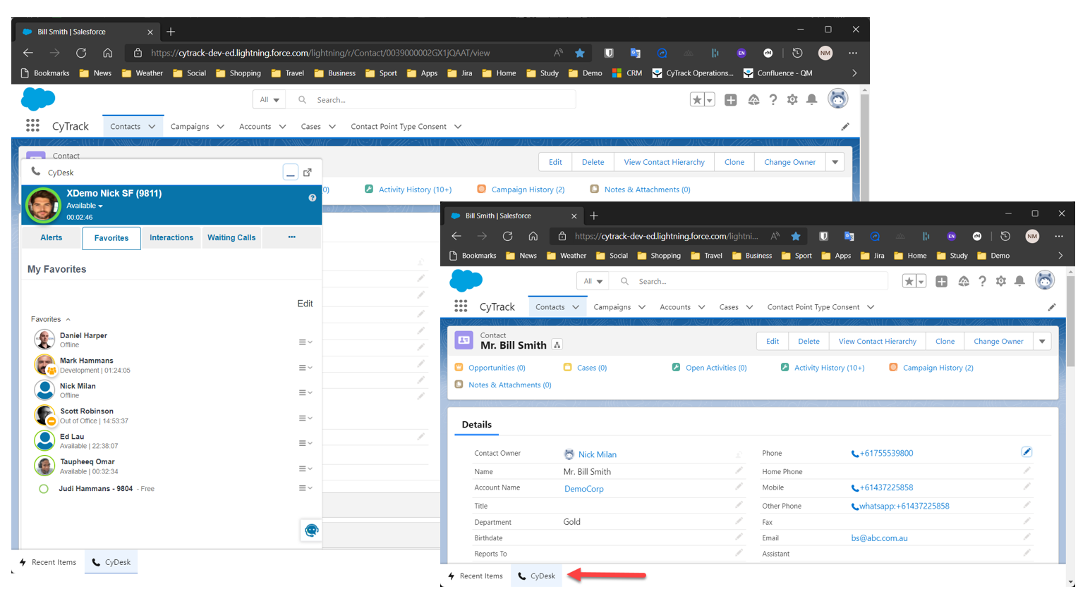Reload page in back browser window

point(81,53)
